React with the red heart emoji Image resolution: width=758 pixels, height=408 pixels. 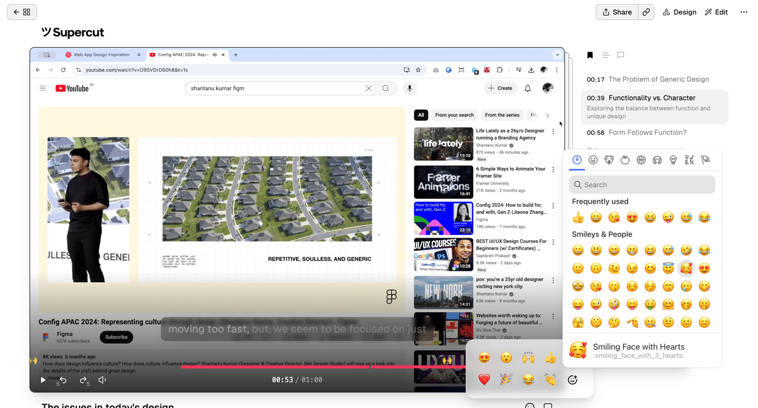click(484, 379)
